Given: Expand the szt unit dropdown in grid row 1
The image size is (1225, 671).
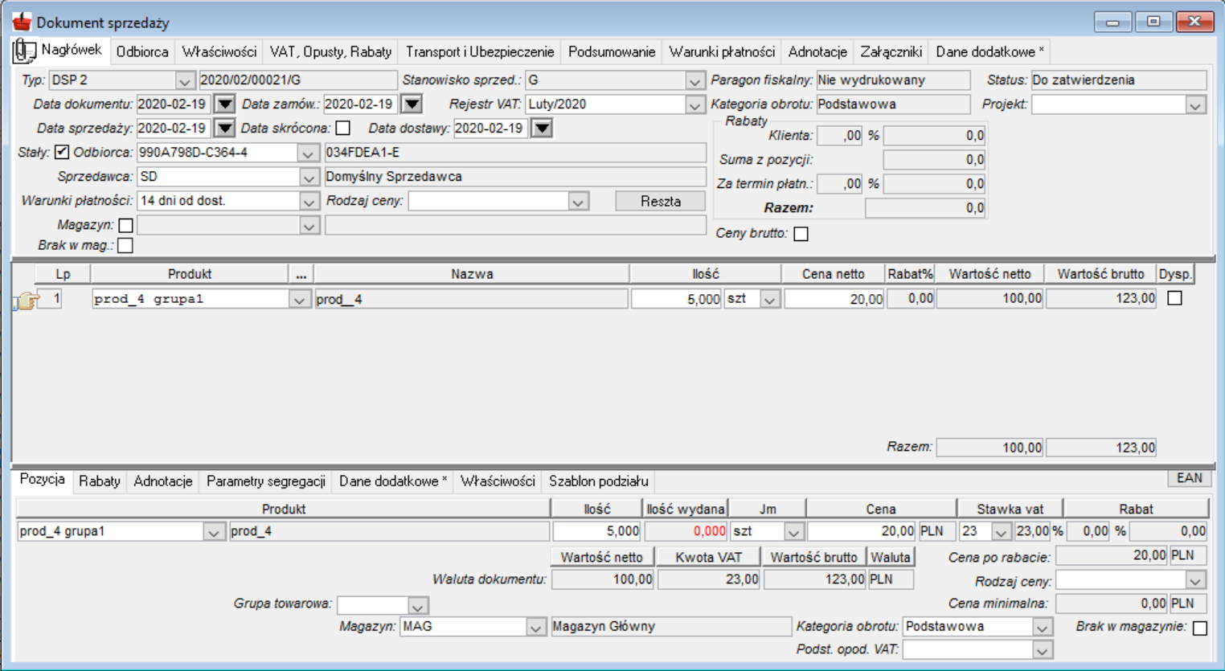Looking at the screenshot, I should [x=770, y=299].
